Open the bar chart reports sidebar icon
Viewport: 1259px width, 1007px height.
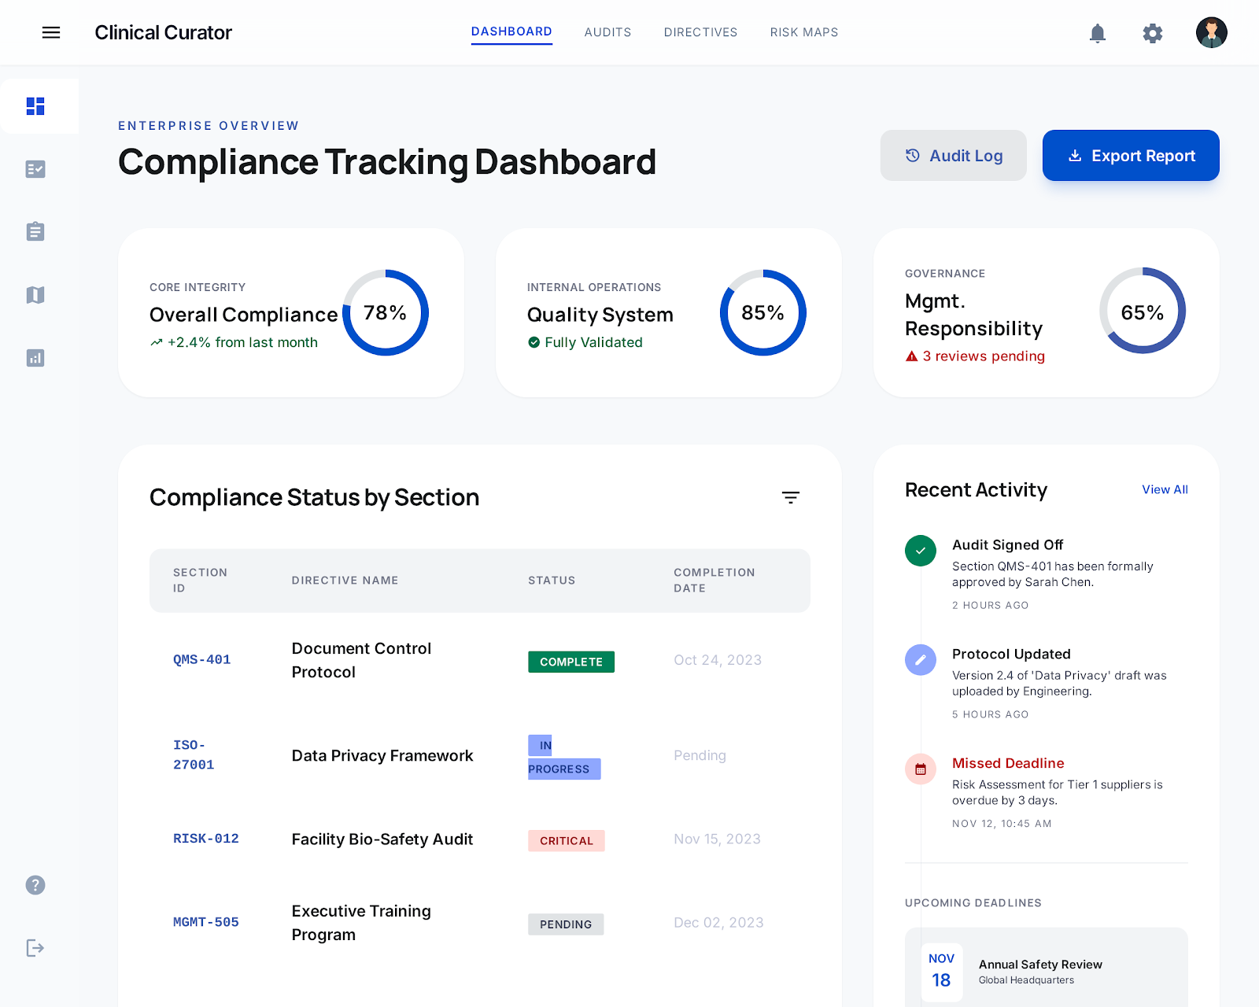pos(35,358)
